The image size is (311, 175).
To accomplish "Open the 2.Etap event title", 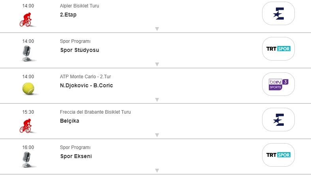I will click(x=68, y=15).
